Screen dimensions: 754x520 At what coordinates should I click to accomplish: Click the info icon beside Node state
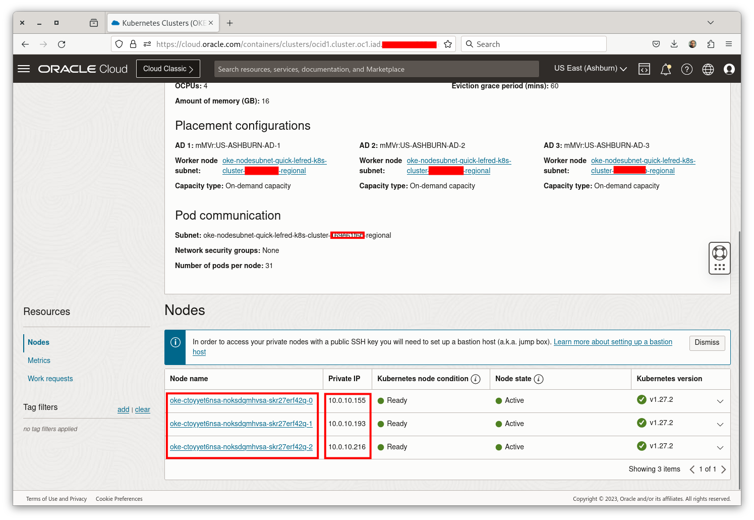point(539,379)
